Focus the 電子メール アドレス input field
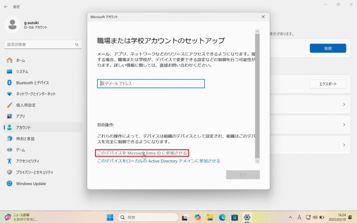Viewport: 357px width, 223px height. pos(151,84)
